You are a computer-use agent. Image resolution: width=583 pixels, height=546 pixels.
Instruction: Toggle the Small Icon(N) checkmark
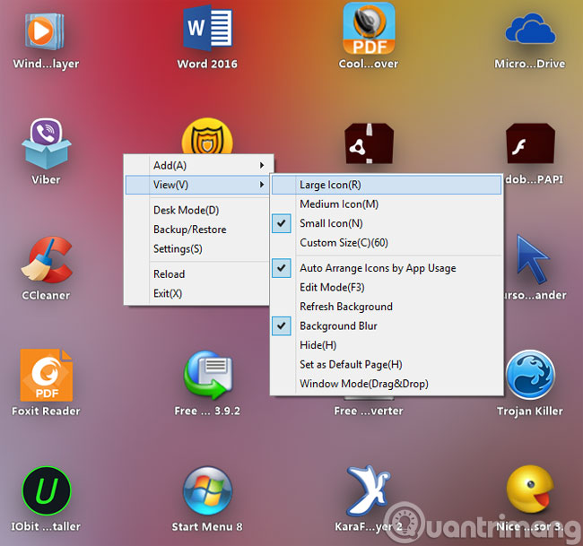(282, 223)
